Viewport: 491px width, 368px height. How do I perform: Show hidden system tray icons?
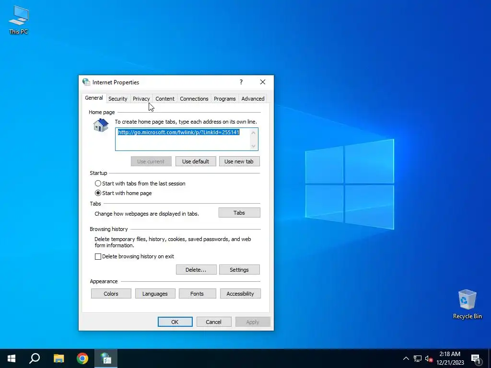click(x=406, y=358)
